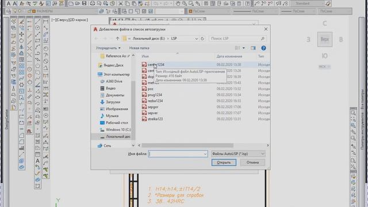The image size is (368, 207).
Task: Open the Help question-mark icon in AutoCAD toolbar
Action: click(247, 3)
